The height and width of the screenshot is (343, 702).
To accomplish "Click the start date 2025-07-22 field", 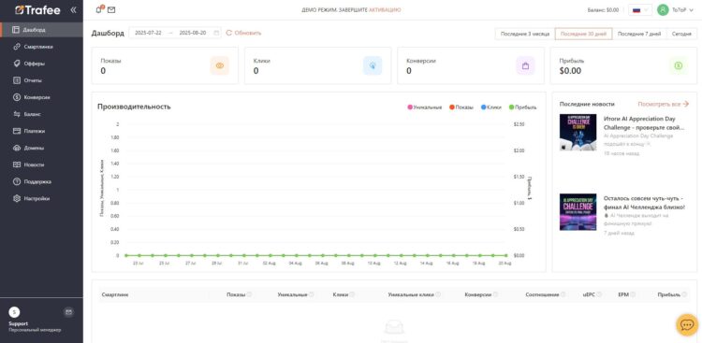I will pyautogui.click(x=148, y=33).
